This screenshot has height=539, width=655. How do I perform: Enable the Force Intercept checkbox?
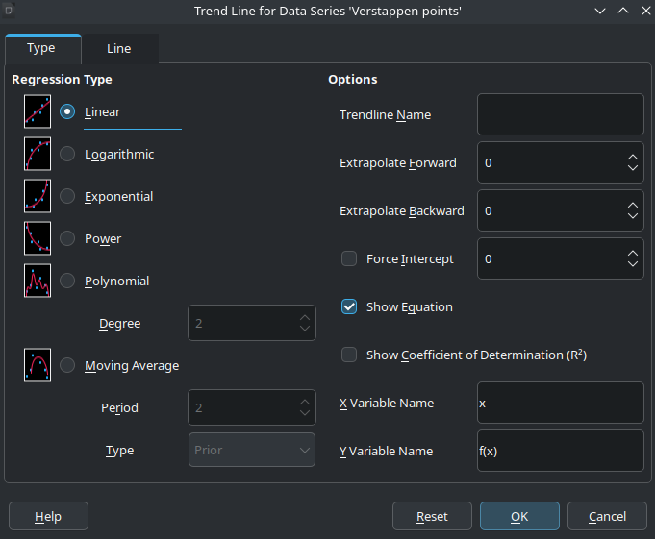tap(350, 258)
